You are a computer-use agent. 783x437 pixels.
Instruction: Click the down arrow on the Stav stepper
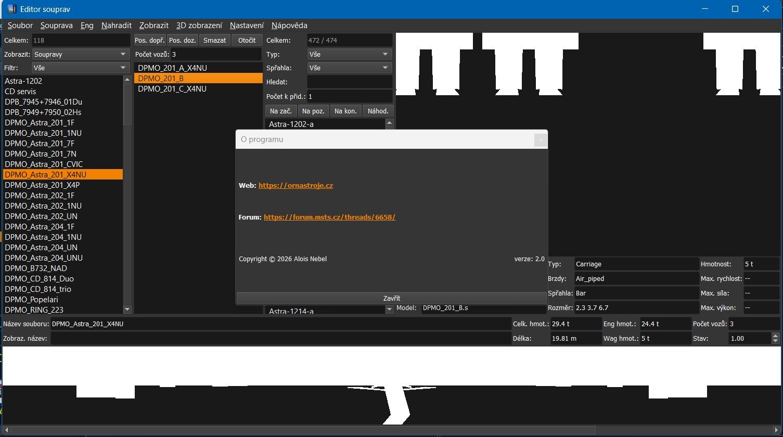pyautogui.click(x=776, y=341)
